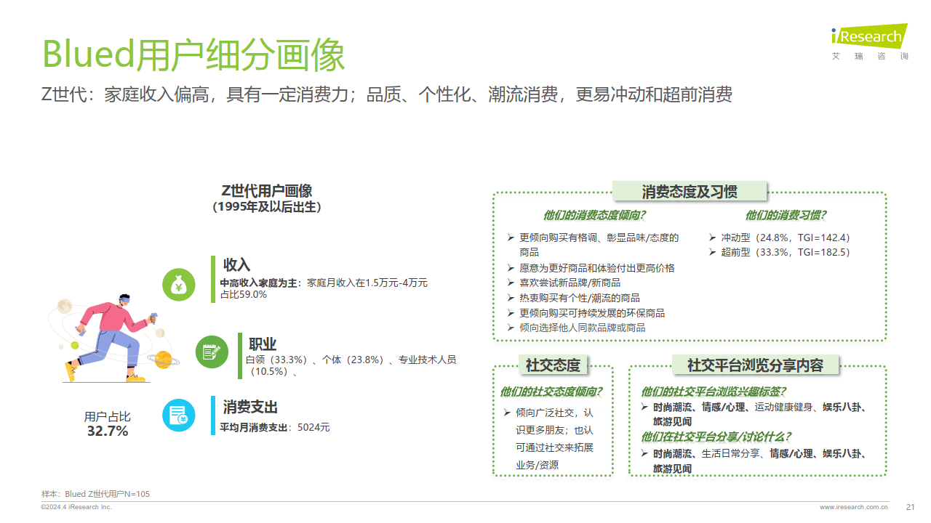Click the sample note Blued Z世代用户N=105

click(x=95, y=494)
